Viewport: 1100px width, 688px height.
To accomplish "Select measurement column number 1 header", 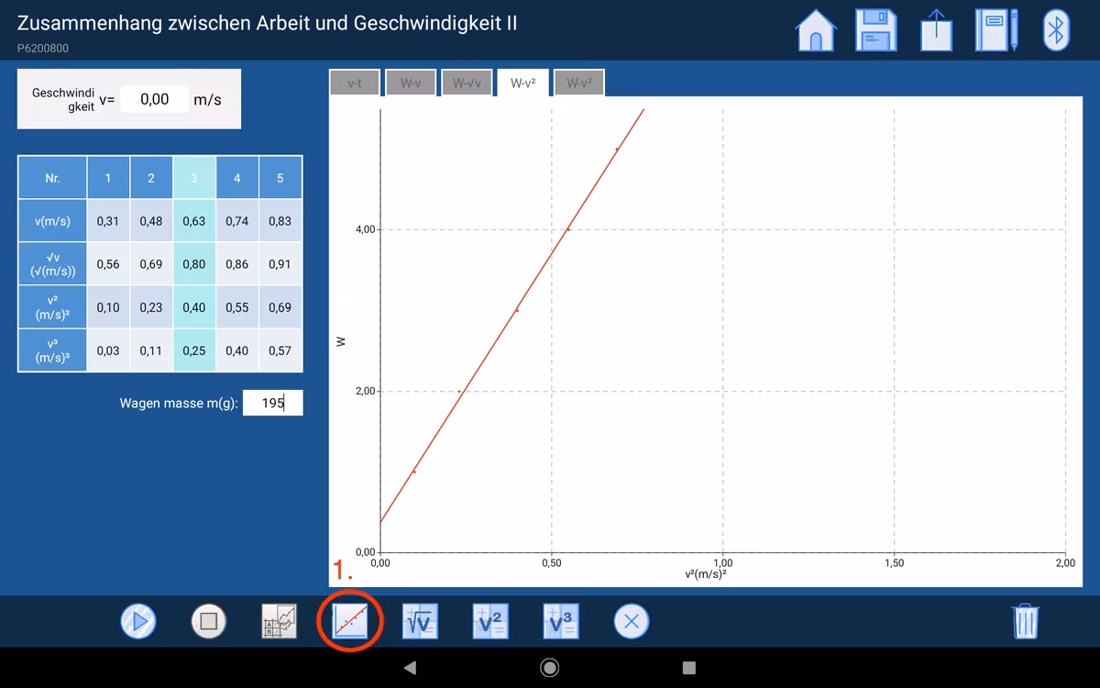I will (108, 178).
